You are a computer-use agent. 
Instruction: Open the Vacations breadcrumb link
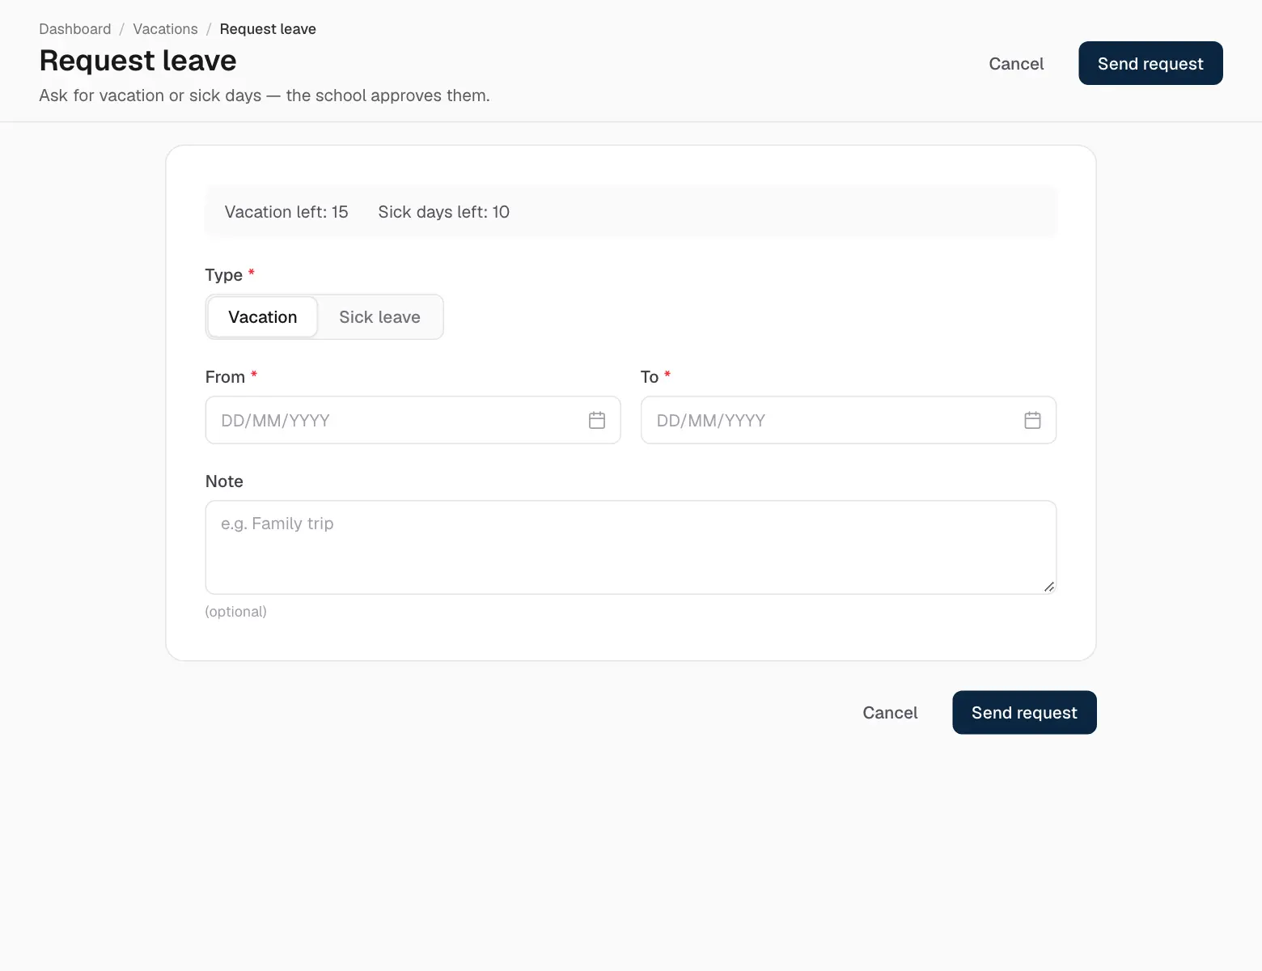pyautogui.click(x=165, y=29)
